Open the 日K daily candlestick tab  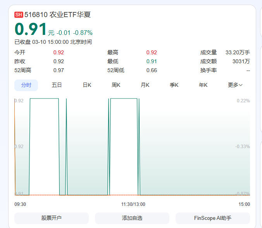click(87, 85)
